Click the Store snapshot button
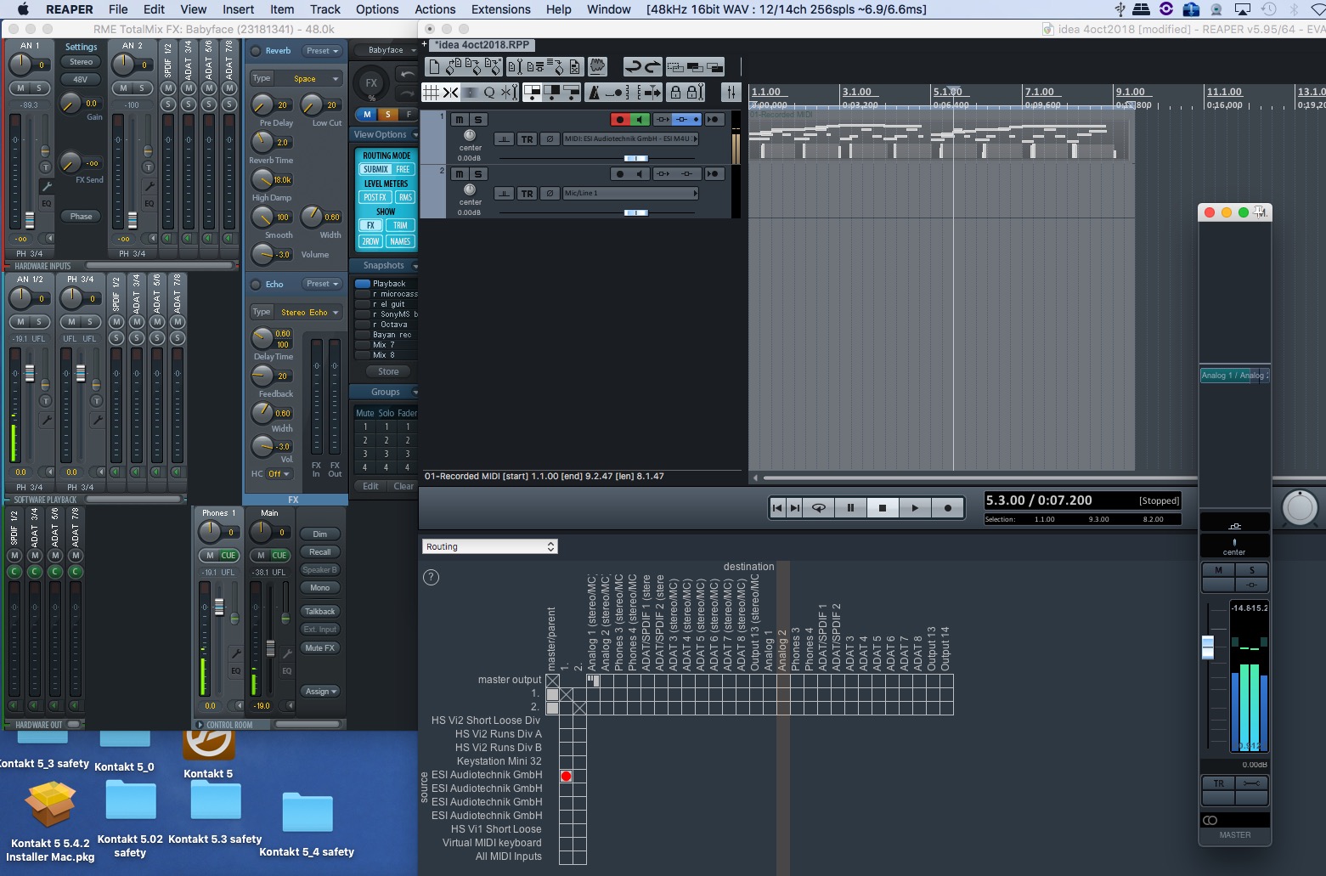Screen dimensions: 1326x876 [388, 371]
